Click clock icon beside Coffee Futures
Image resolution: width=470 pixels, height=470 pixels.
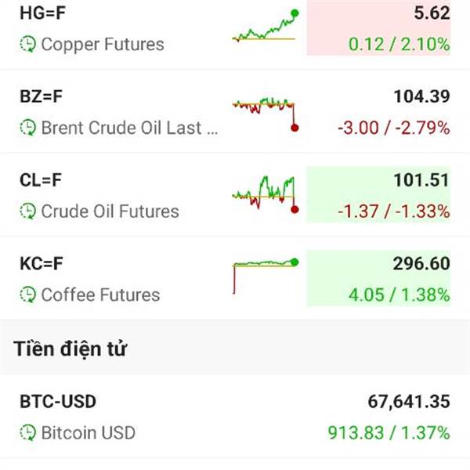point(28,295)
